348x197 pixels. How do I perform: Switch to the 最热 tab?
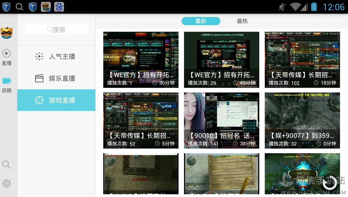tap(242, 21)
